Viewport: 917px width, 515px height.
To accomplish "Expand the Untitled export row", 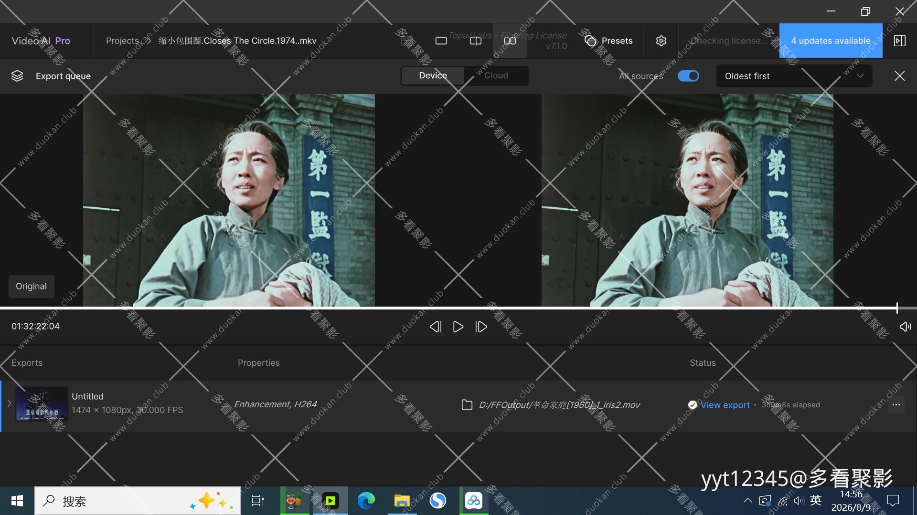I will click(9, 403).
